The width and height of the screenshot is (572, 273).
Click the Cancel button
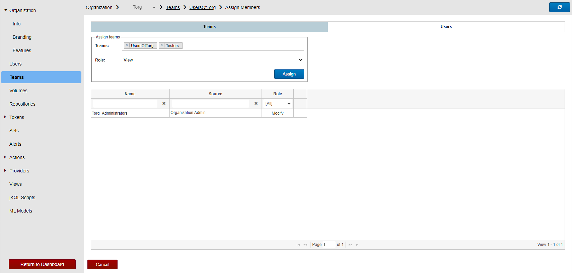coord(102,264)
